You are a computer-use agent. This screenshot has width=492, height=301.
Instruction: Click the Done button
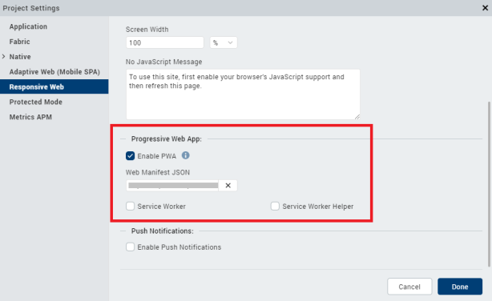pyautogui.click(x=460, y=287)
